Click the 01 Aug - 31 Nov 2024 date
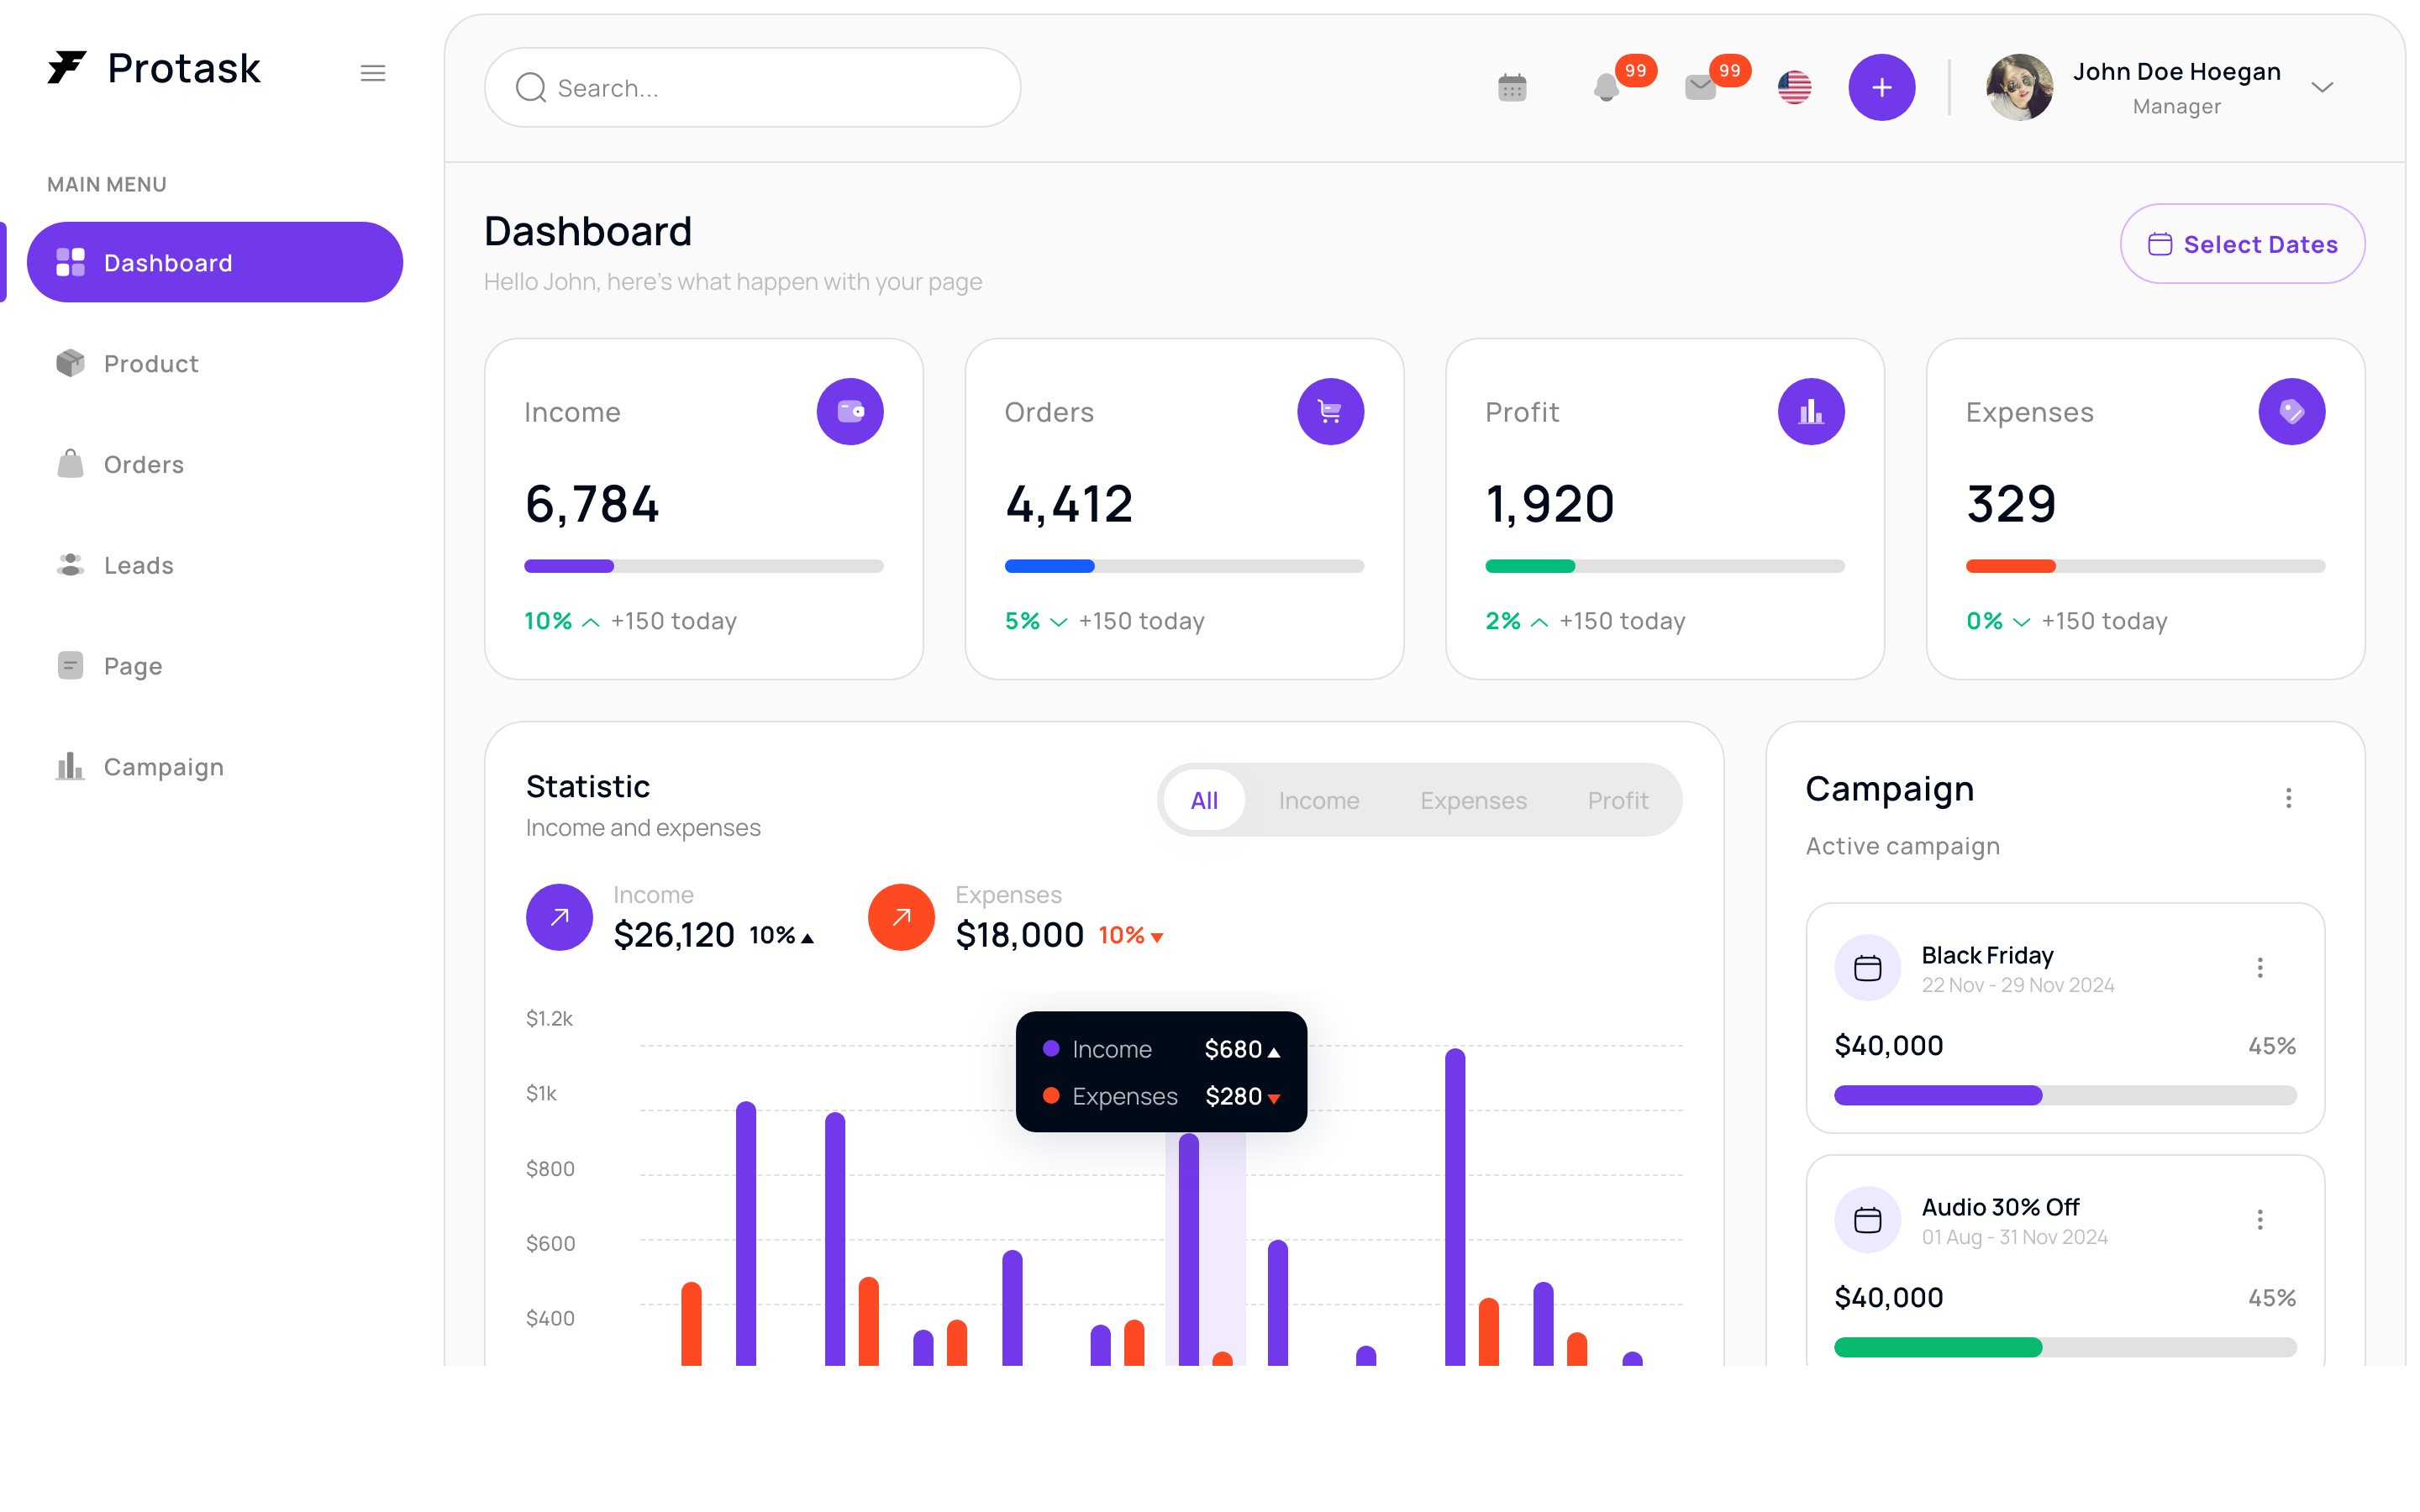2420x1512 pixels. pos(2014,1237)
